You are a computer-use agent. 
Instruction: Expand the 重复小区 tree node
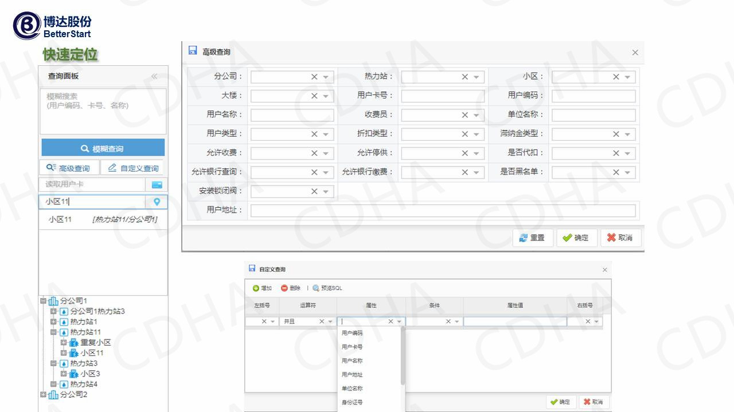(64, 342)
